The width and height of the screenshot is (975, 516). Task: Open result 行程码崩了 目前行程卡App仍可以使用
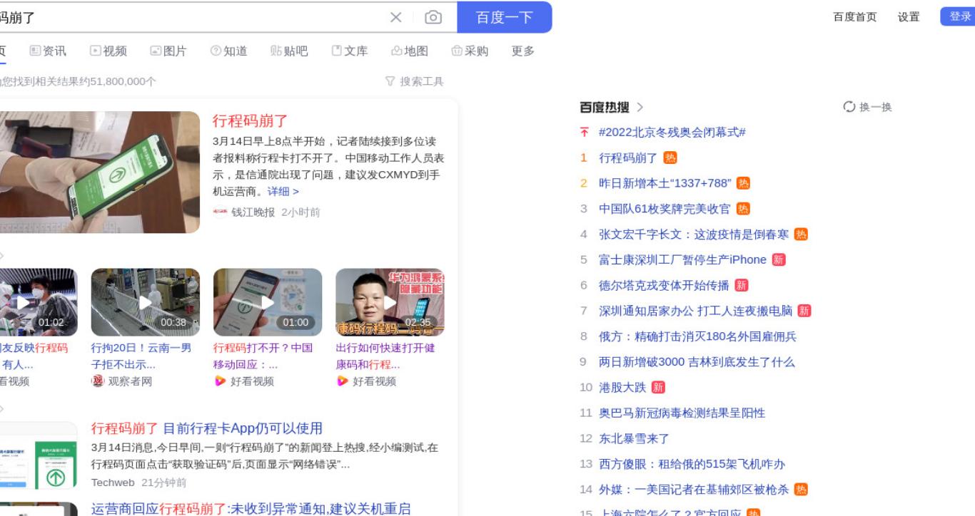click(207, 428)
